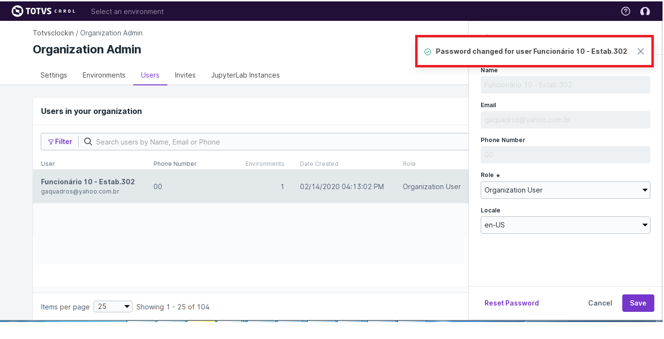Go to the Invites tab
This screenshot has height=339, width=664.
pos(185,75)
